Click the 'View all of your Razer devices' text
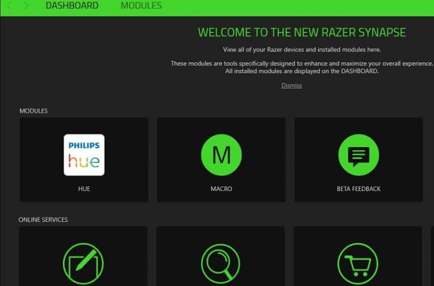This screenshot has width=434, height=286. click(302, 50)
